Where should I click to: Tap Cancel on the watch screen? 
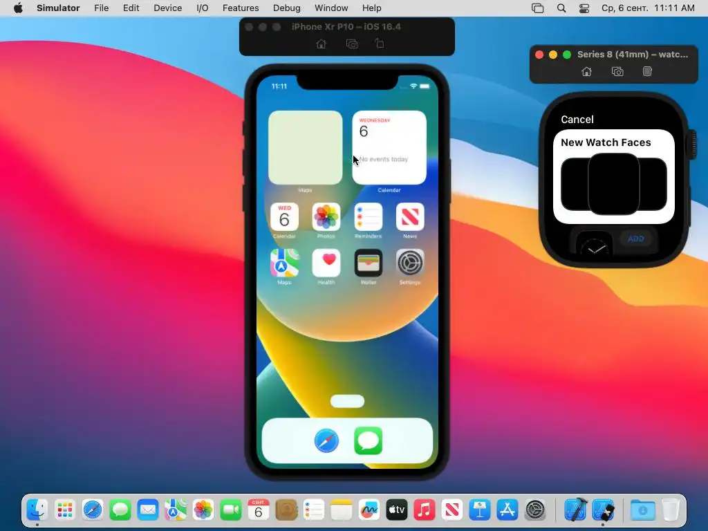coord(577,120)
